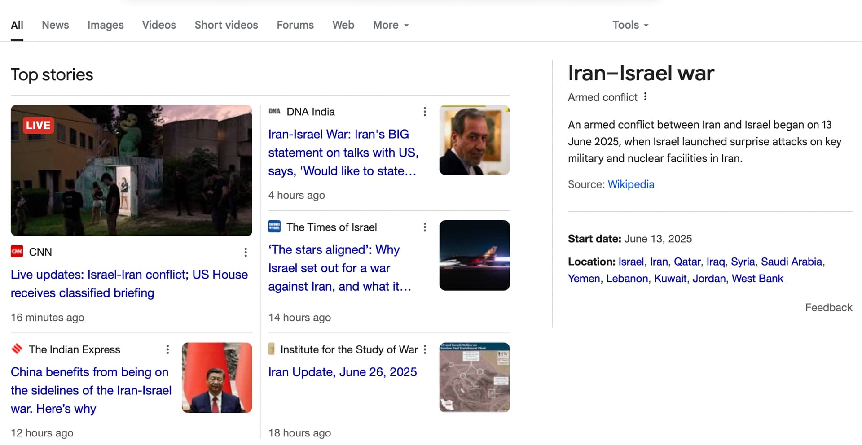Click The Times of Israel source name
This screenshot has height=445, width=862.
point(332,227)
